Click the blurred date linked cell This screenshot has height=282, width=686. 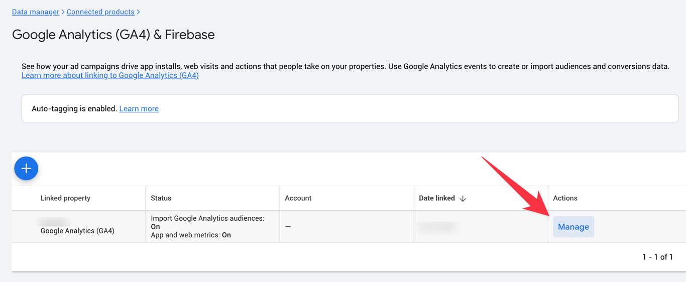click(437, 227)
